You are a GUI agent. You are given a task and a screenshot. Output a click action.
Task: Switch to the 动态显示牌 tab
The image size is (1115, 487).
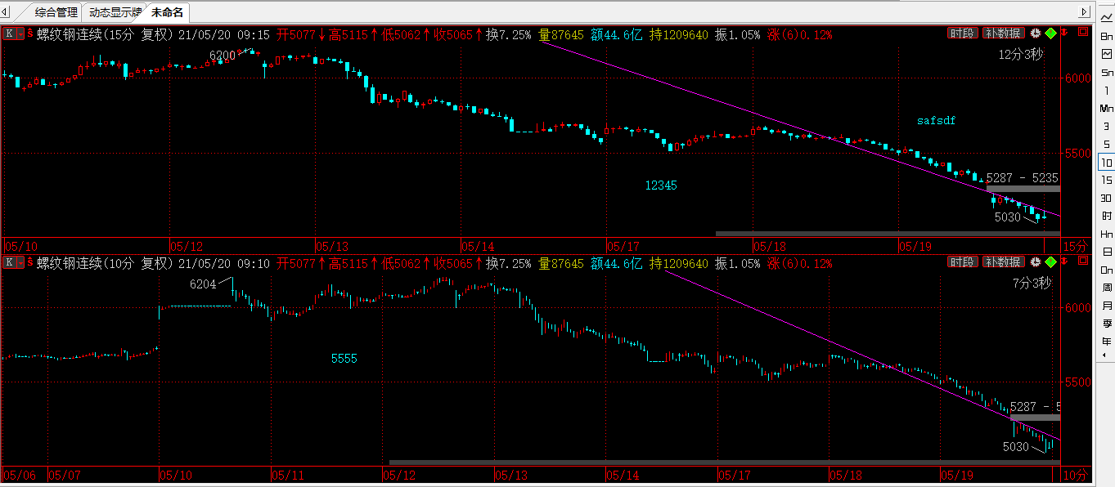(114, 12)
